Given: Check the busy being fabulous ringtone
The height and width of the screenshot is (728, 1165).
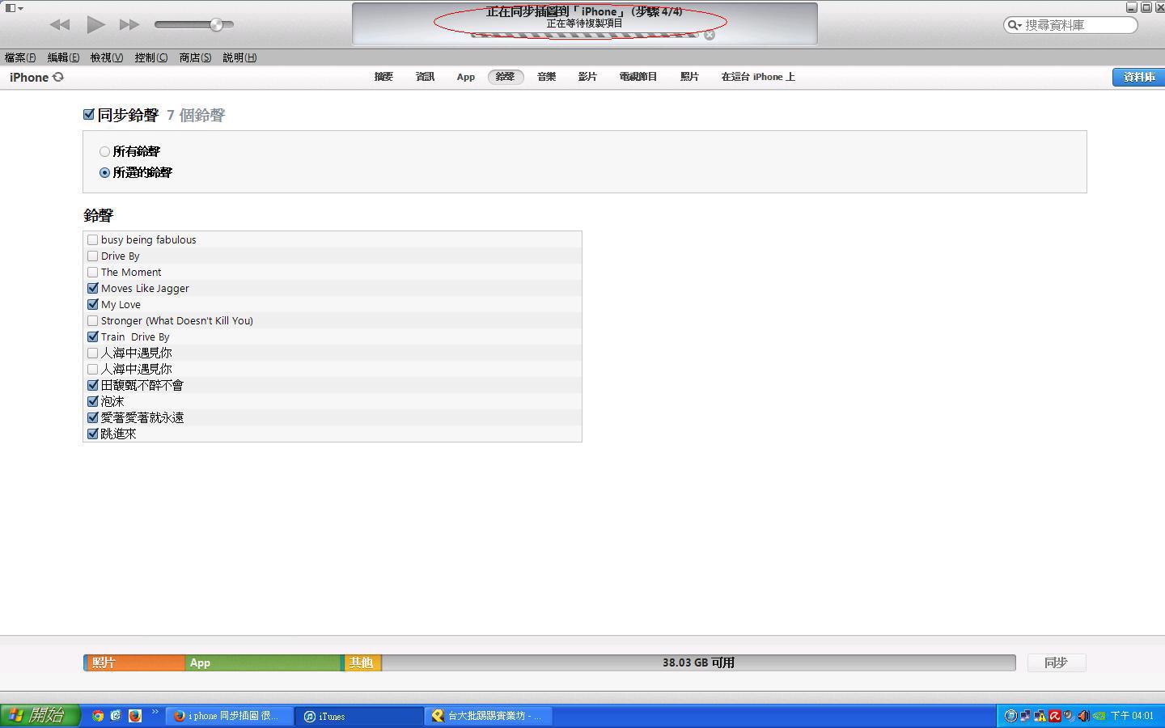Looking at the screenshot, I should point(92,239).
